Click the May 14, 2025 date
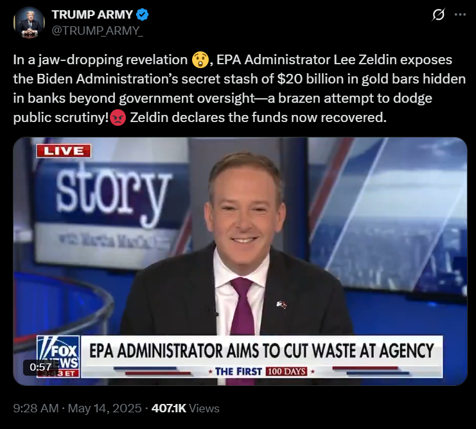The width and height of the screenshot is (476, 429). (x=105, y=408)
